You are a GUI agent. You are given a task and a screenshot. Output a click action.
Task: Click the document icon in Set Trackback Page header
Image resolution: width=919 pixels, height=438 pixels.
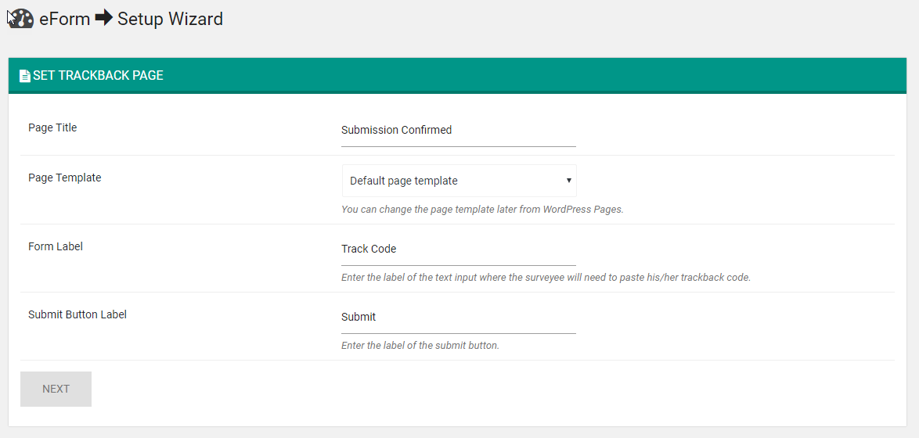[24, 76]
